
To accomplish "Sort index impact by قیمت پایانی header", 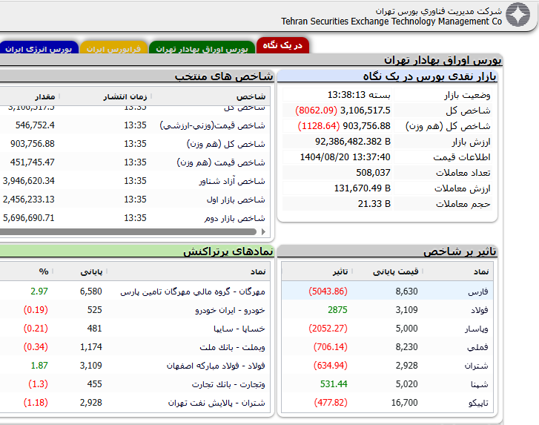I will point(396,271).
